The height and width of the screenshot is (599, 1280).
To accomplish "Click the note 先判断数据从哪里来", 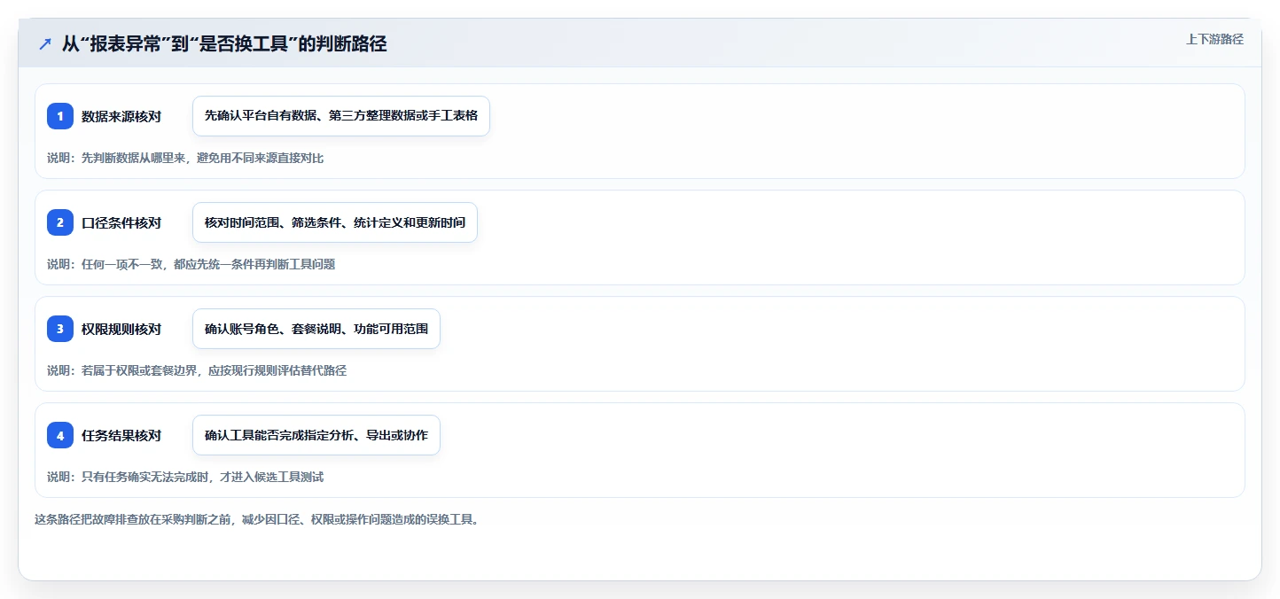I will click(x=185, y=158).
